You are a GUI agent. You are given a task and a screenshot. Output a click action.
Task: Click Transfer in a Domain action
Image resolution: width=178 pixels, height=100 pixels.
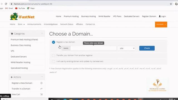coord(21,89)
